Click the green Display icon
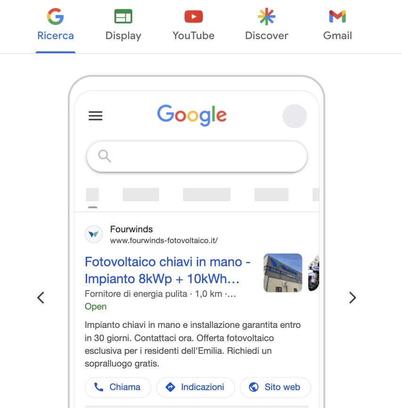This screenshot has width=402, height=408. pos(123,16)
